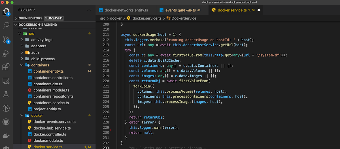The width and height of the screenshot is (340, 149).
Task: Open the Search view in activity bar
Action: pos(6,26)
